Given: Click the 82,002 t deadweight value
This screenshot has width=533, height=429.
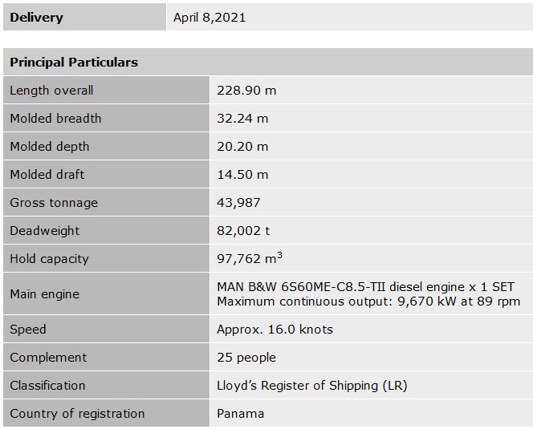Looking at the screenshot, I should (x=243, y=231).
